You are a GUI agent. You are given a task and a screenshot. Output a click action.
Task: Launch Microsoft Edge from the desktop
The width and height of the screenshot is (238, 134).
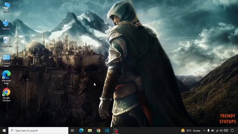6,77
